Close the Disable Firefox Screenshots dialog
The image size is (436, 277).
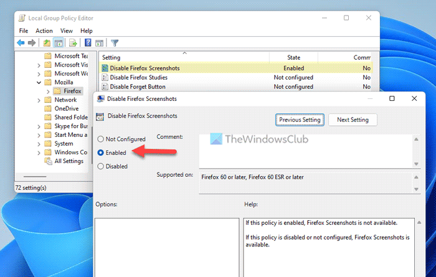click(414, 98)
